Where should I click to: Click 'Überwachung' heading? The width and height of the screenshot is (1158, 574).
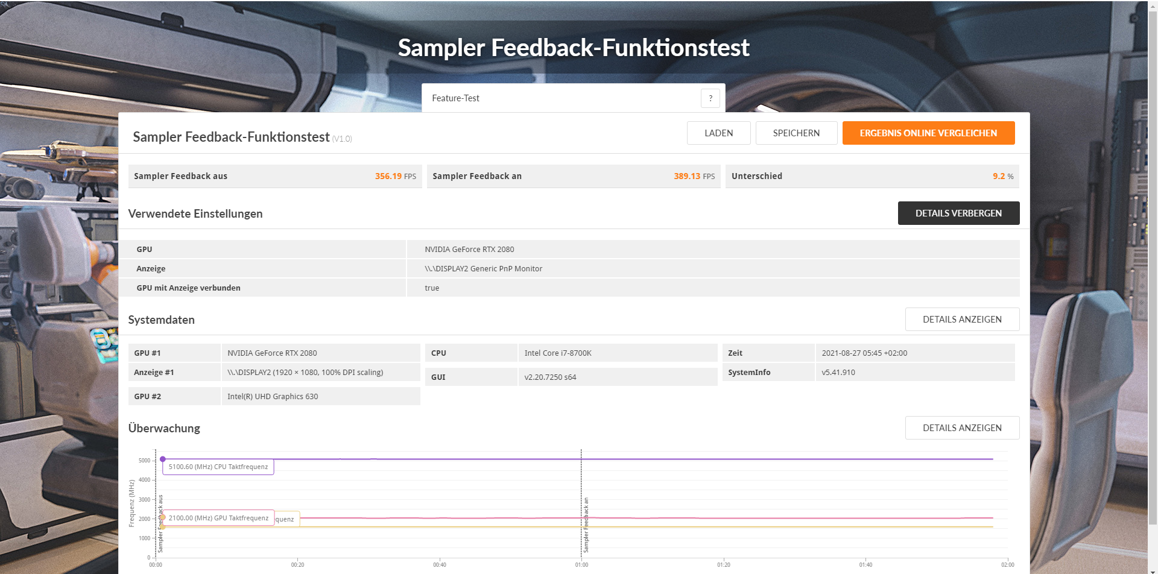pyautogui.click(x=164, y=429)
